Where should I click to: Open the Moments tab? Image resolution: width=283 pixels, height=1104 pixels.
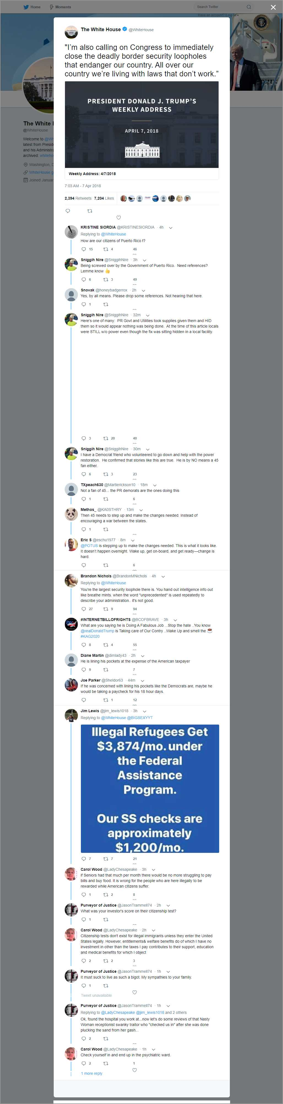(x=60, y=7)
